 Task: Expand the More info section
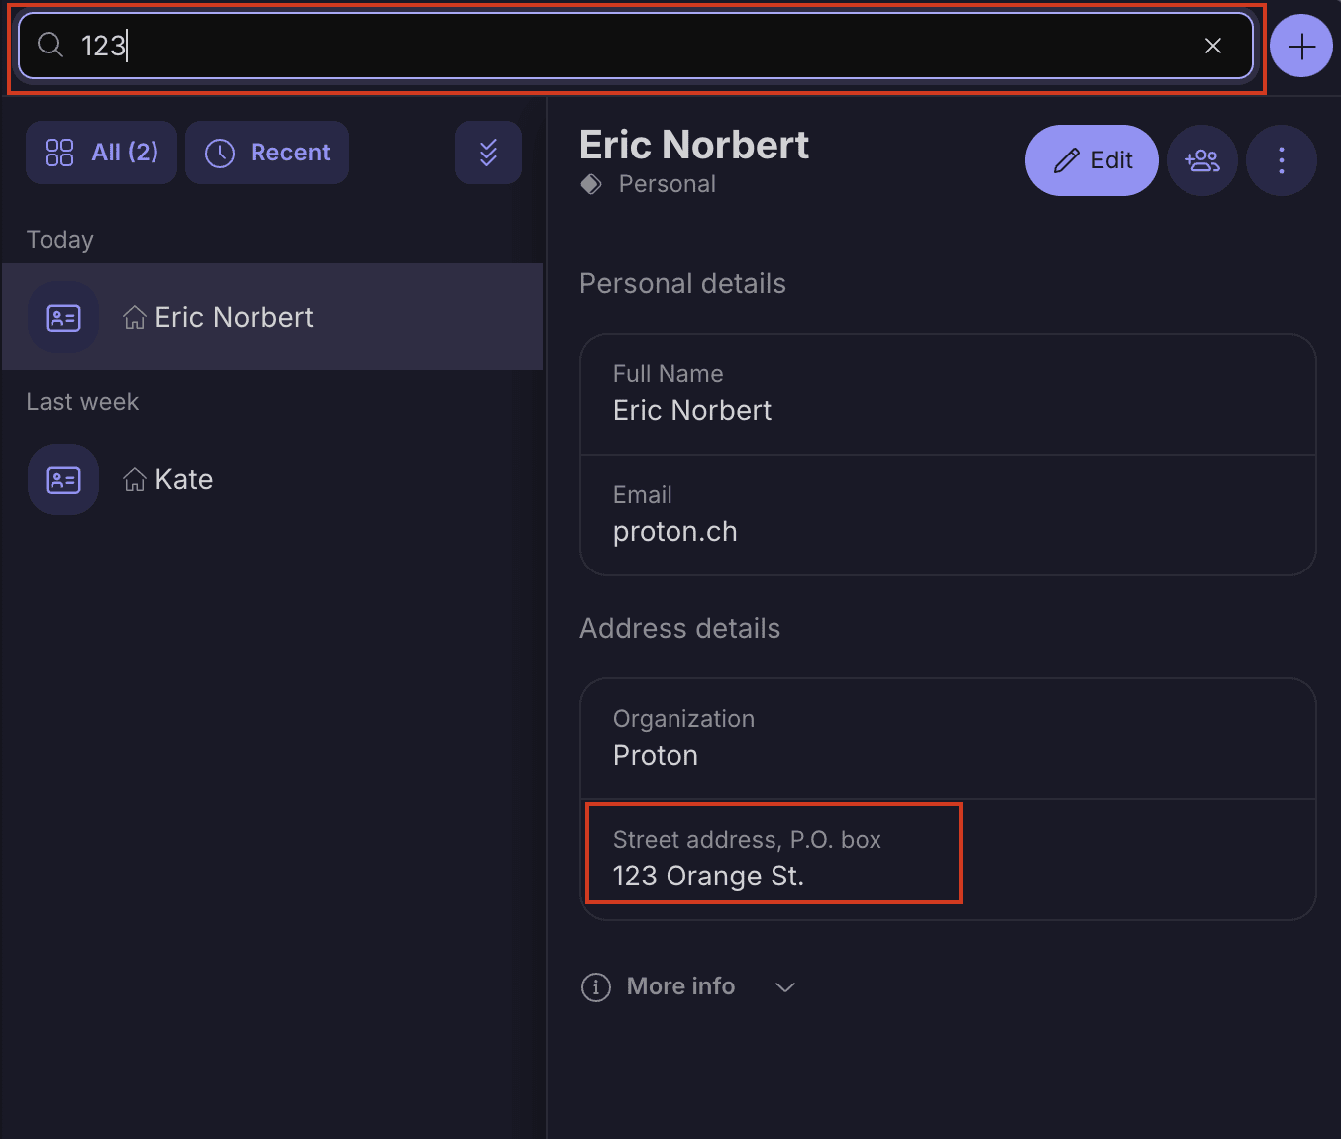[680, 986]
